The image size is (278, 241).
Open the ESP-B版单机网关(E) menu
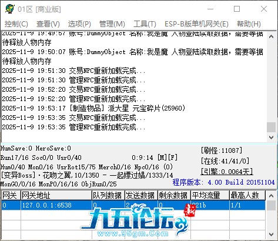(196, 24)
